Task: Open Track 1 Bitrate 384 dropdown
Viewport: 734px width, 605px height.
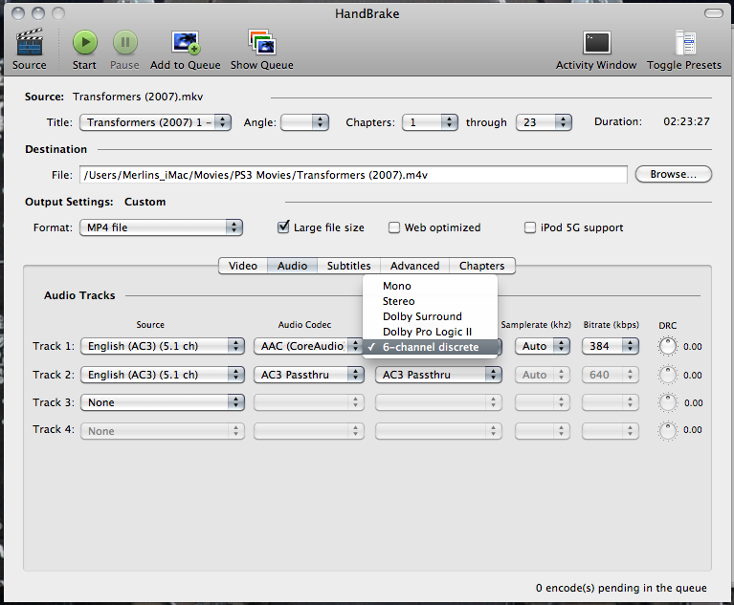Action: (x=610, y=346)
